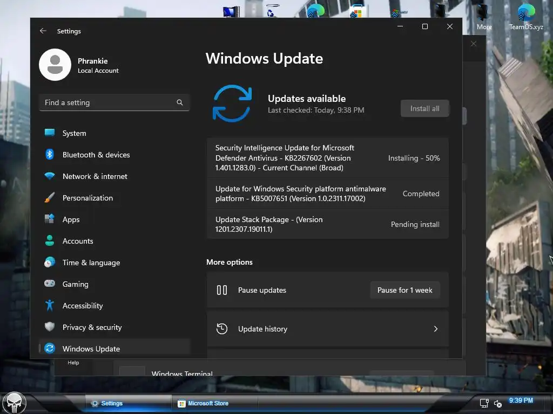Click the Update history row
The image size is (553, 414).
[x=328, y=329]
